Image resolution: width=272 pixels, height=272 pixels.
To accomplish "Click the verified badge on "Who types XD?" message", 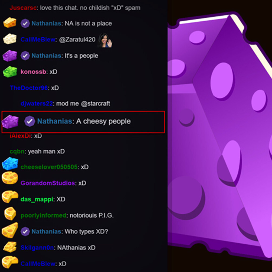I will click(x=25, y=231).
